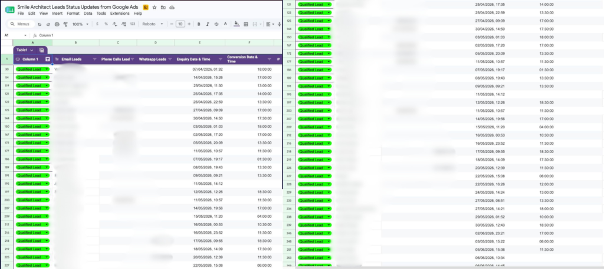Open the Edit menu
This screenshot has height=269, width=604.
32,14
